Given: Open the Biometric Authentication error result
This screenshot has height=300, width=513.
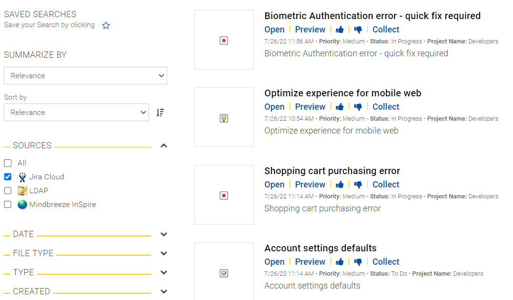Looking at the screenshot, I should click(x=274, y=30).
